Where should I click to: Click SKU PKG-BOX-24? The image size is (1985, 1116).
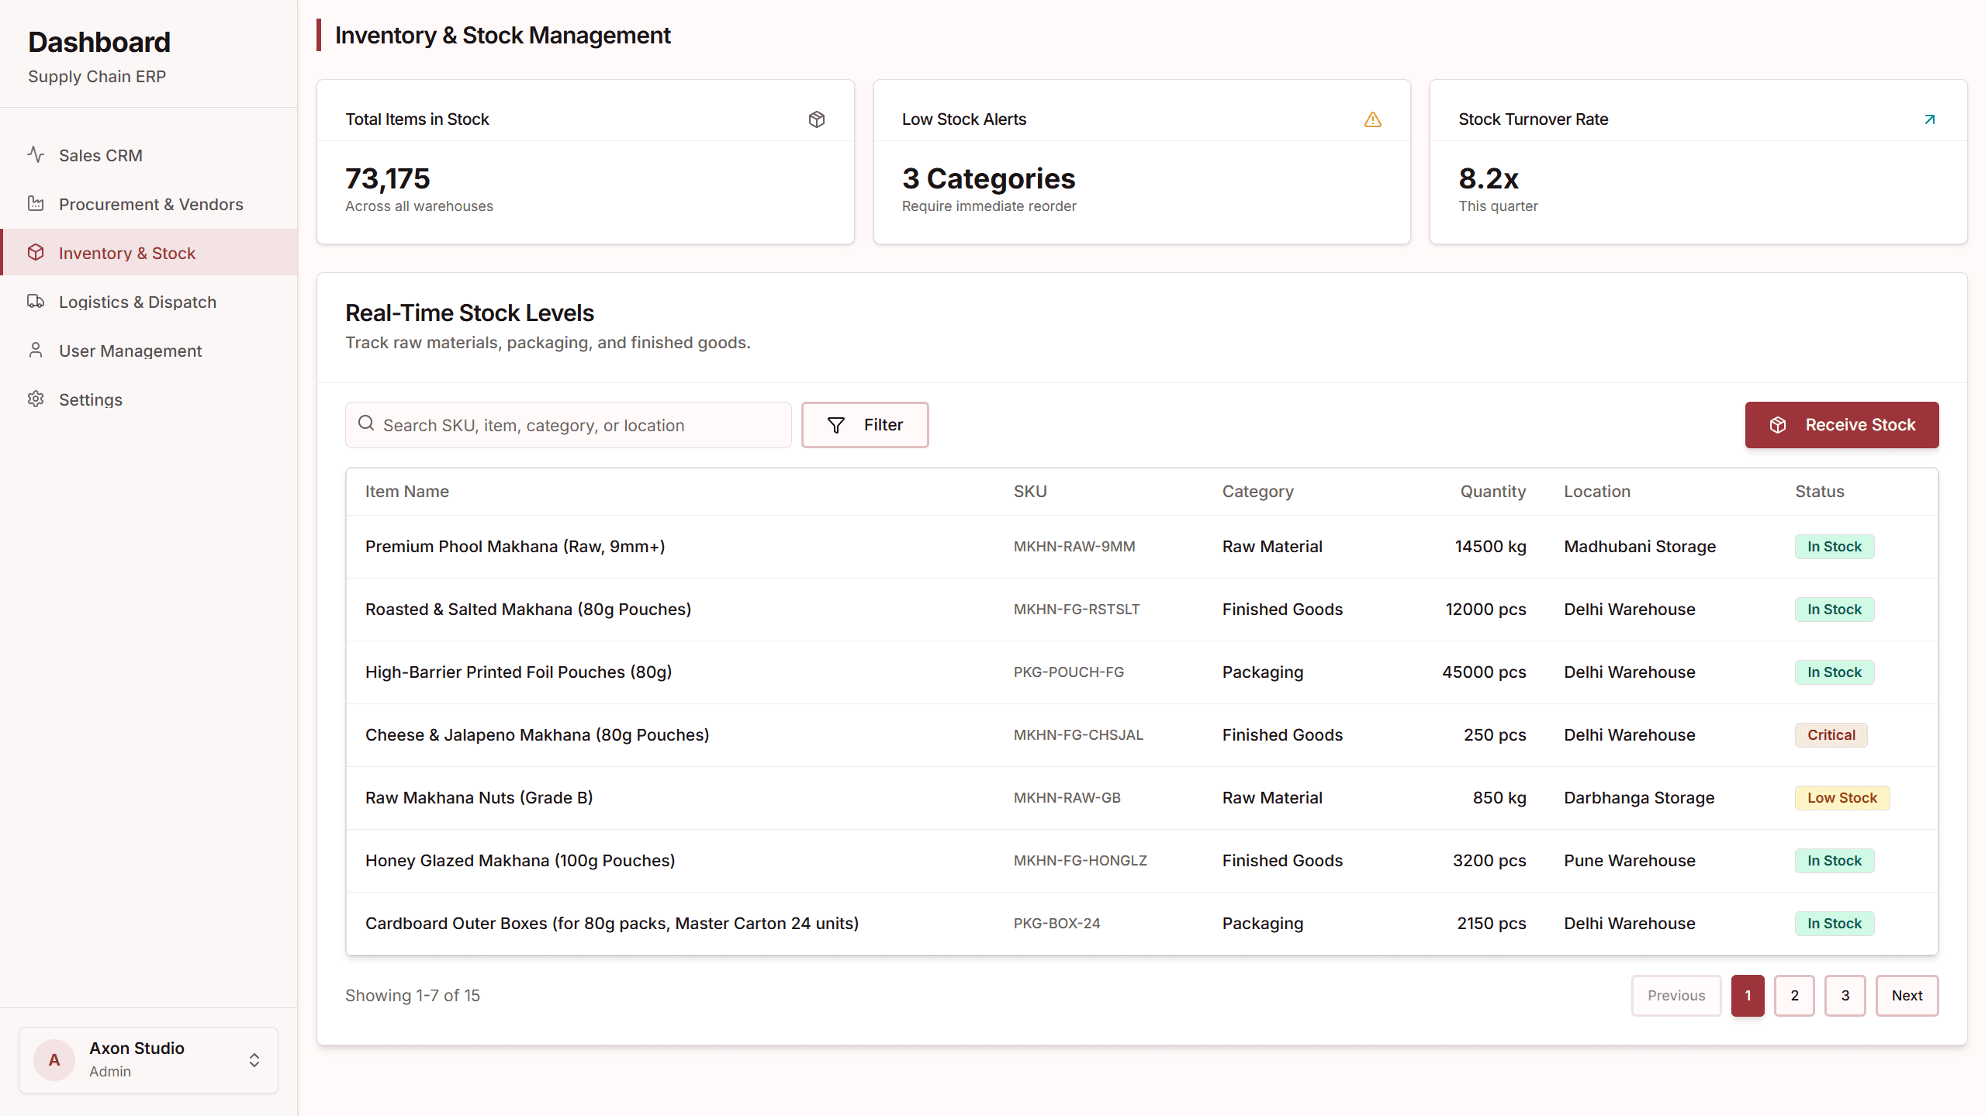pos(1056,924)
